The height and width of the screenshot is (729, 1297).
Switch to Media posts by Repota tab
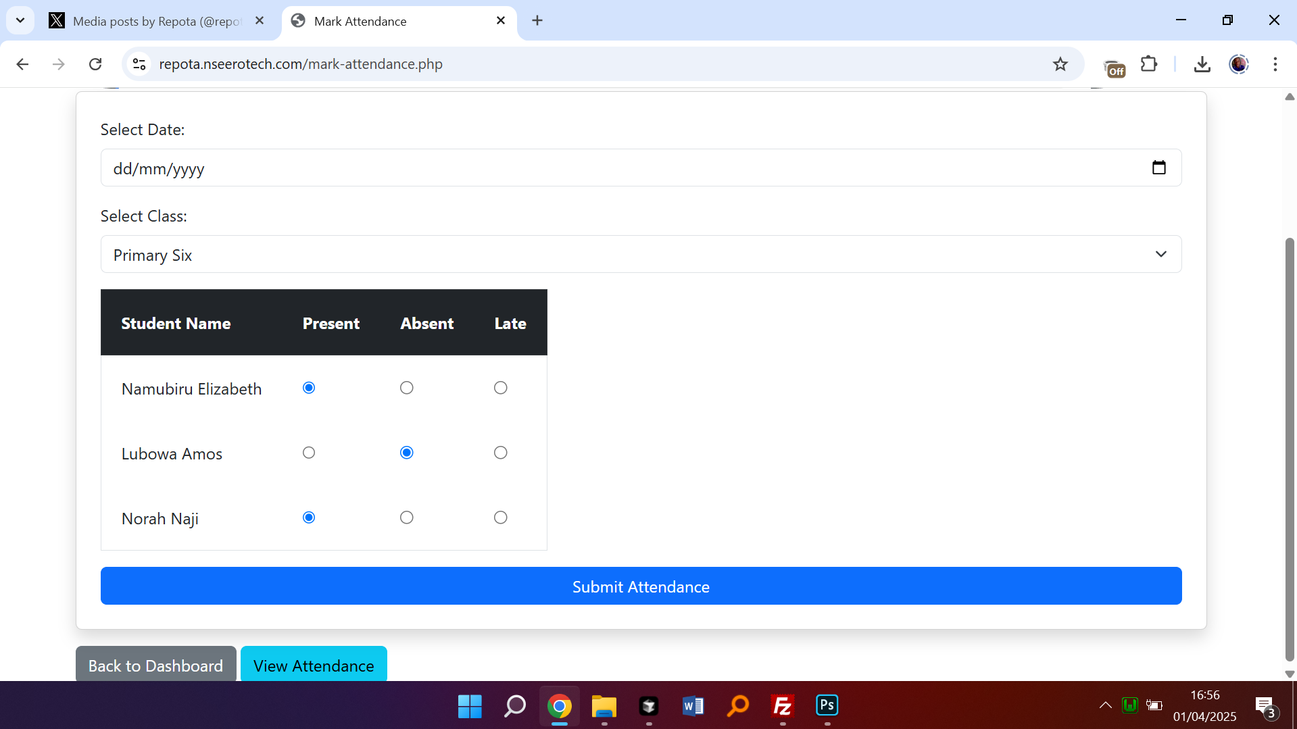click(x=155, y=21)
